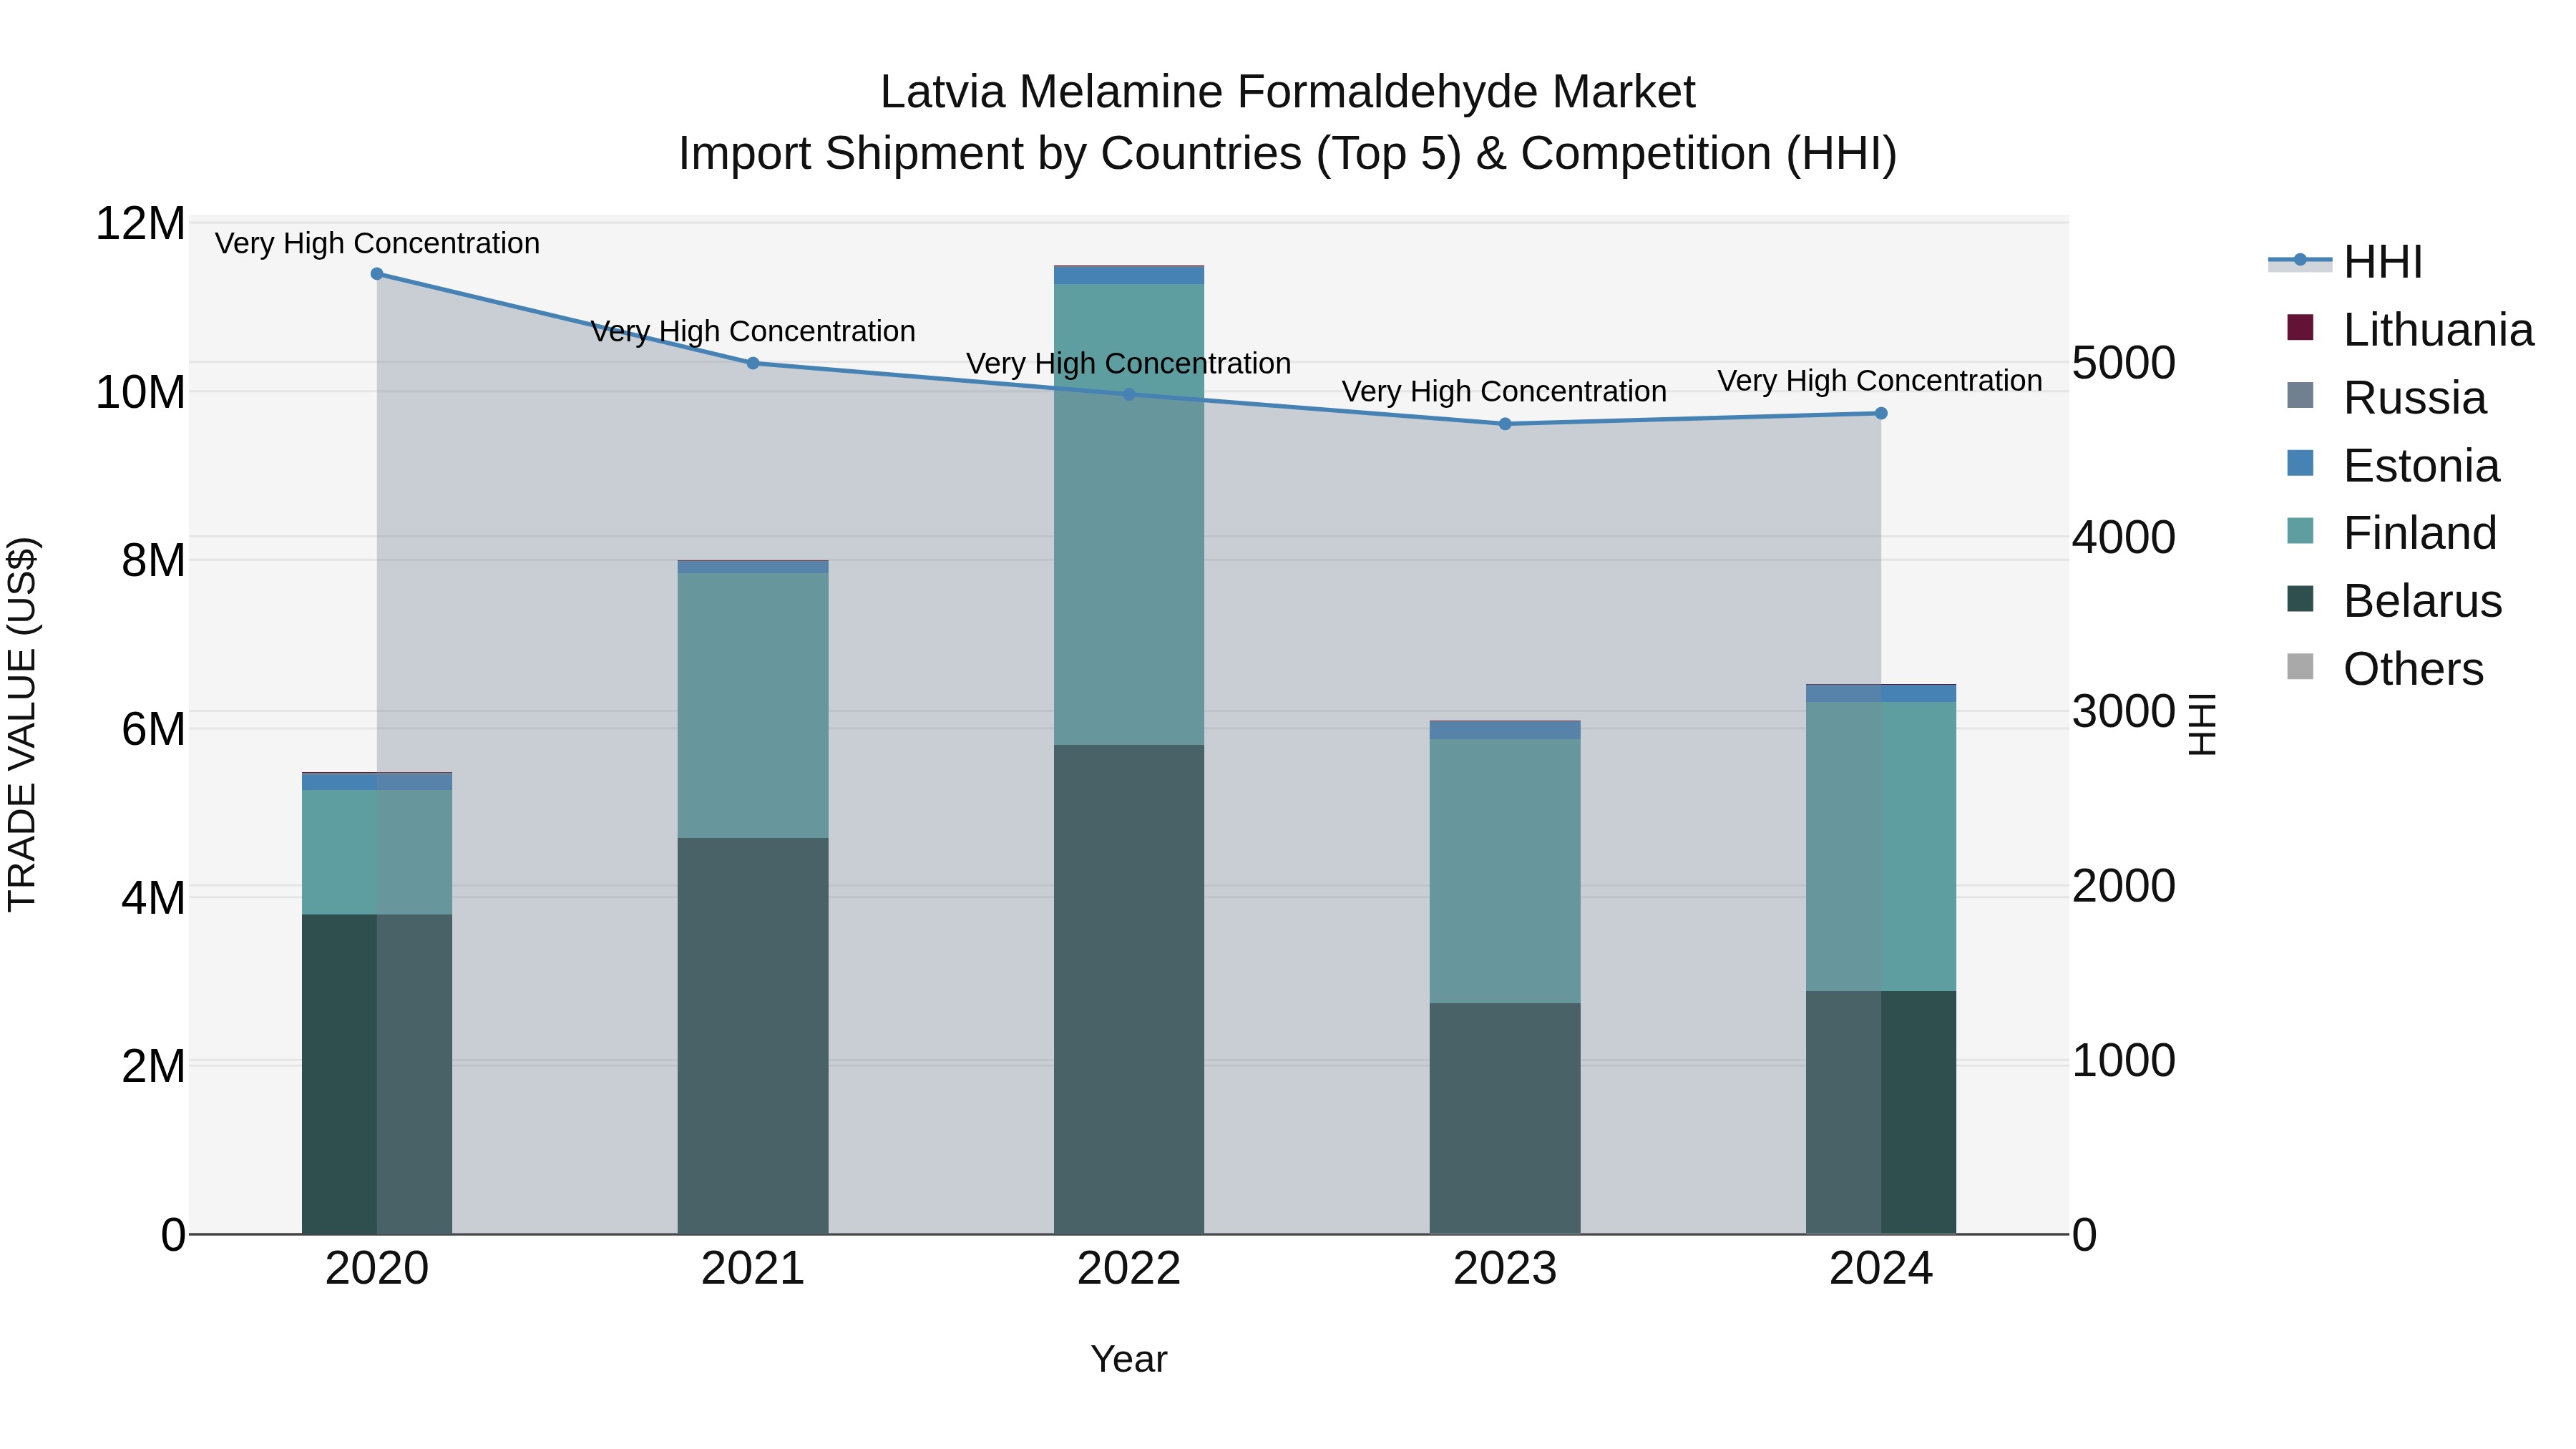This screenshot has height=1449, width=2576.
Task: Click the Finland teal color swatch
Action: click(x=2300, y=530)
